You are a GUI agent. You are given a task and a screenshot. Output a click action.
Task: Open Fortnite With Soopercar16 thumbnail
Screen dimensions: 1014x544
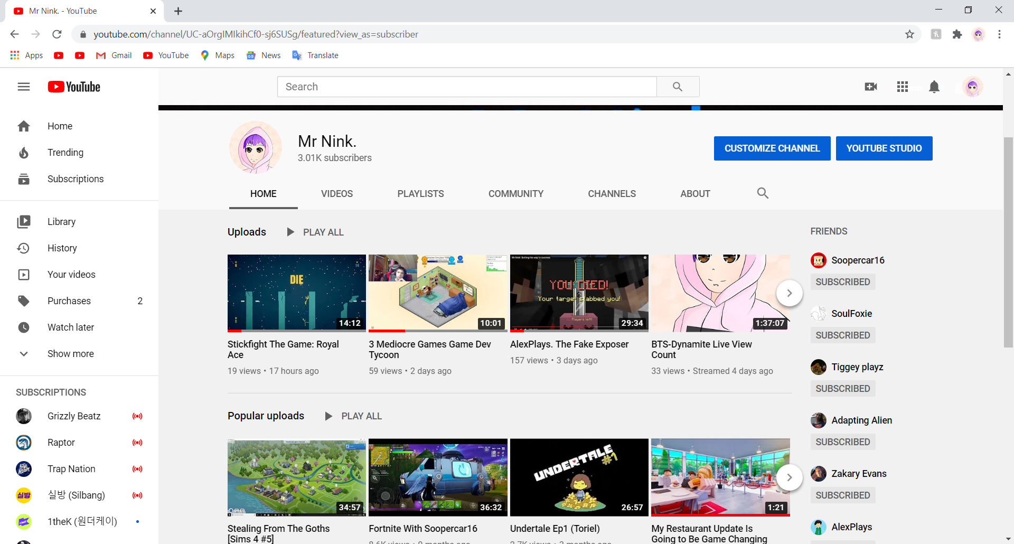(438, 477)
